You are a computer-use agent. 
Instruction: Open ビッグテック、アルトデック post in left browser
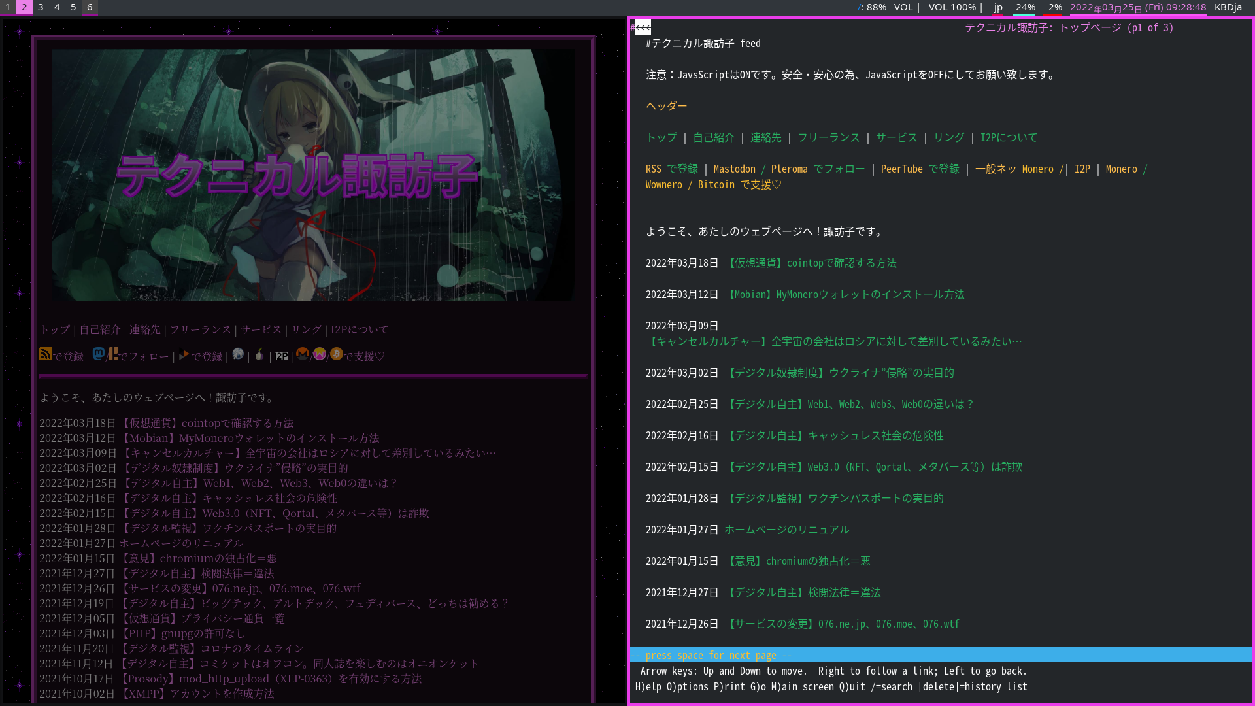(314, 603)
